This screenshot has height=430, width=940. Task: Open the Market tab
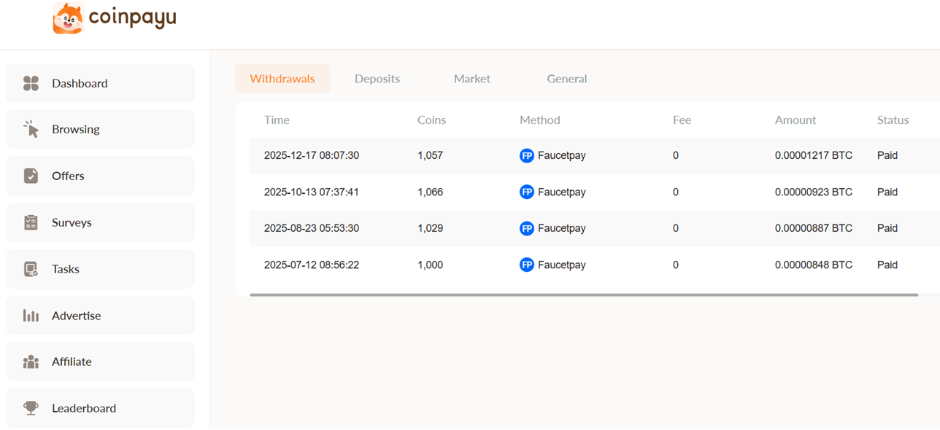pos(472,79)
